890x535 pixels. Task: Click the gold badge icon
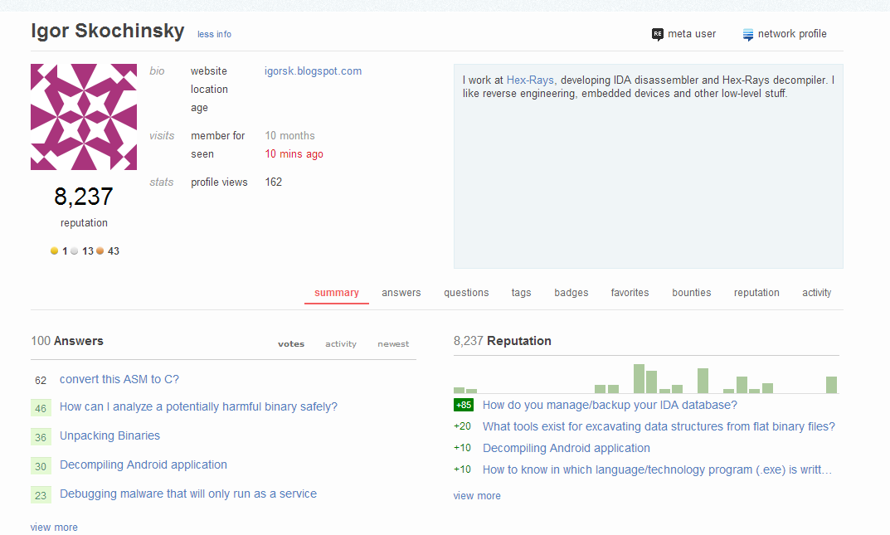pyautogui.click(x=55, y=250)
